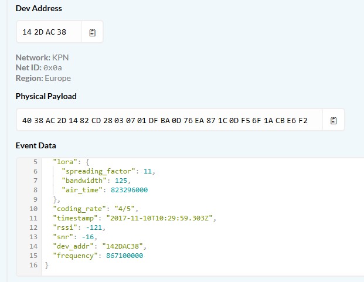Click the dev_addr value "142DAC38"

tap(123, 246)
